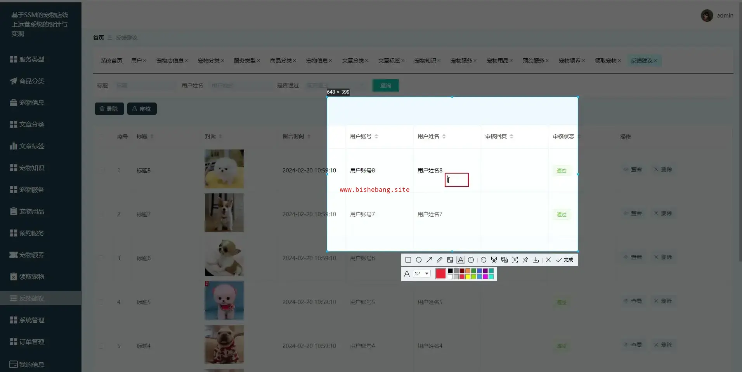This screenshot has width=742, height=372.
Task: Open the font size 12 dropdown
Action: tap(421, 274)
